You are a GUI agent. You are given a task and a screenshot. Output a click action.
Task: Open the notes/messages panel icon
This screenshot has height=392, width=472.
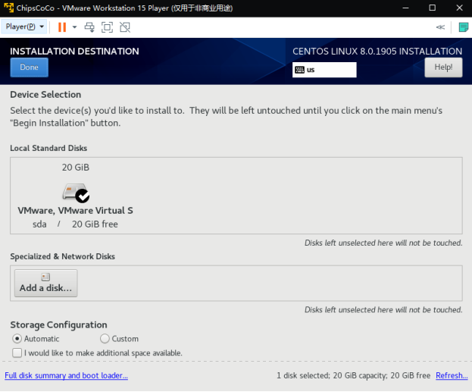463,27
